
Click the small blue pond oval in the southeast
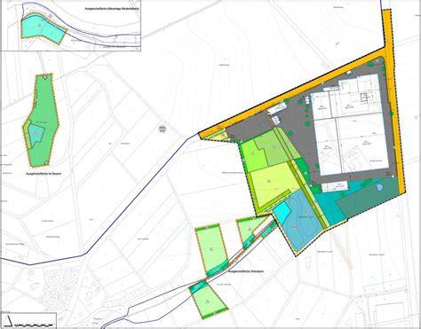[x=379, y=187]
